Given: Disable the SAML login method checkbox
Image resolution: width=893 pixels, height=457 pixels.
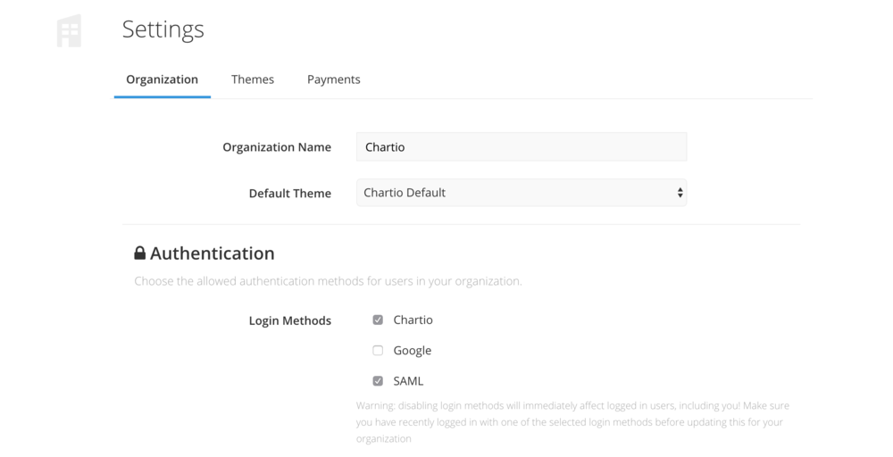Looking at the screenshot, I should coord(378,381).
